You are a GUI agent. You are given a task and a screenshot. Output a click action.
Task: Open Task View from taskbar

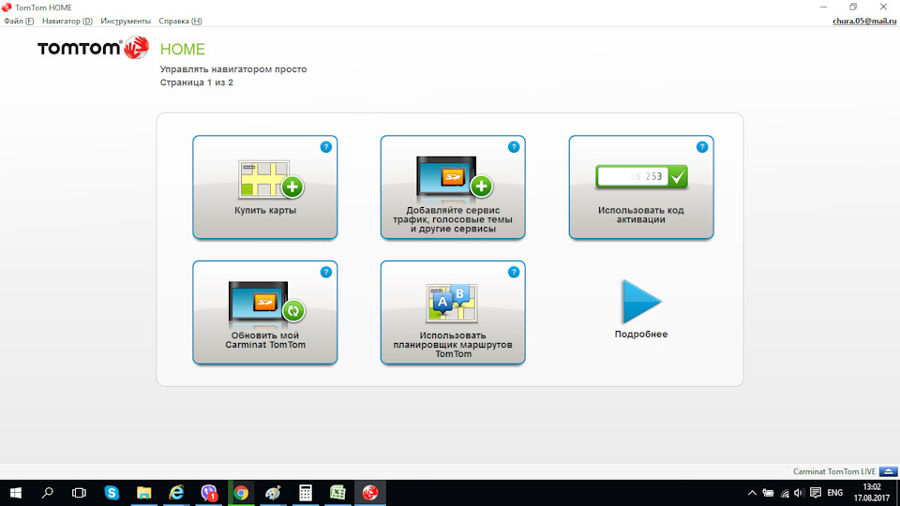point(79,493)
